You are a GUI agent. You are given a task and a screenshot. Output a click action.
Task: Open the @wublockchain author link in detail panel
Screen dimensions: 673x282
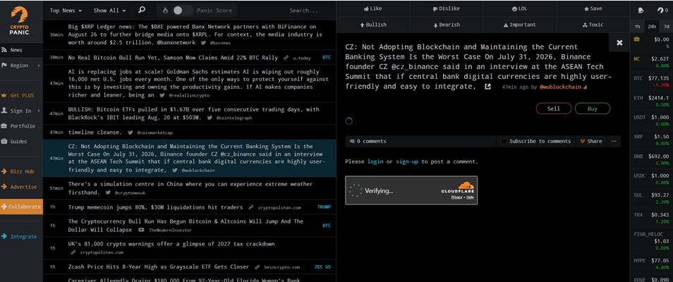pyautogui.click(x=560, y=87)
